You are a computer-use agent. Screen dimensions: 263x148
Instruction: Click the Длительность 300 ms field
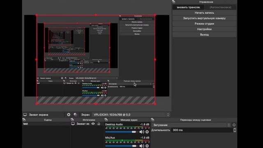click(202, 130)
